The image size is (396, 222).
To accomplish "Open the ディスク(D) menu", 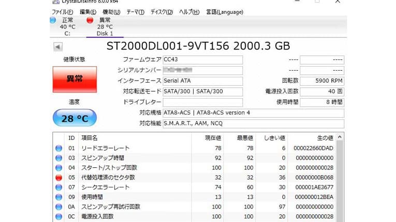I will click(x=162, y=11).
